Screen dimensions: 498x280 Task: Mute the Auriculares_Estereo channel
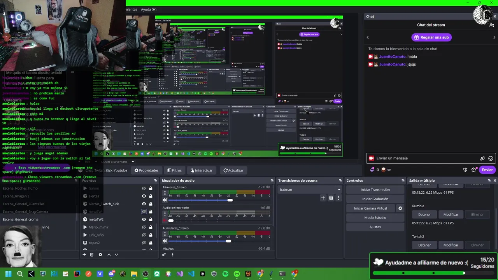[165, 241]
